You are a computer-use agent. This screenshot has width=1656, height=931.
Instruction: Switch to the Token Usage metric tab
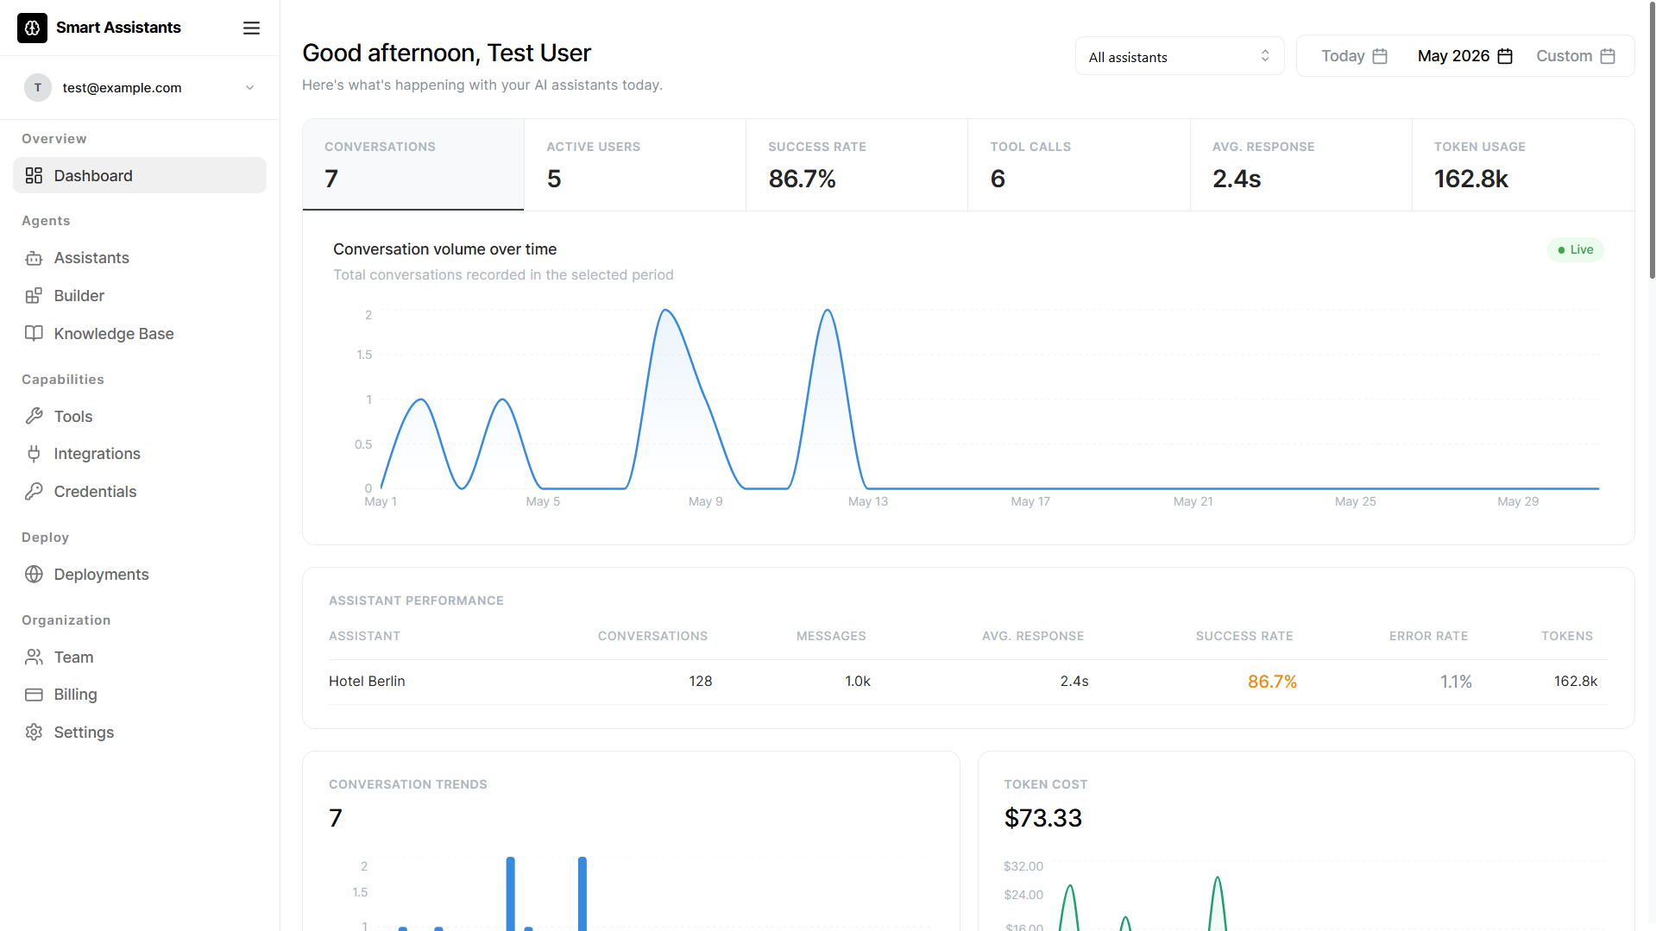(x=1523, y=165)
